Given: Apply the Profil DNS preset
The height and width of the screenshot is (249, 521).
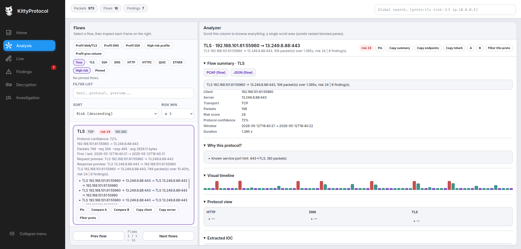Looking at the screenshot, I should (112, 46).
